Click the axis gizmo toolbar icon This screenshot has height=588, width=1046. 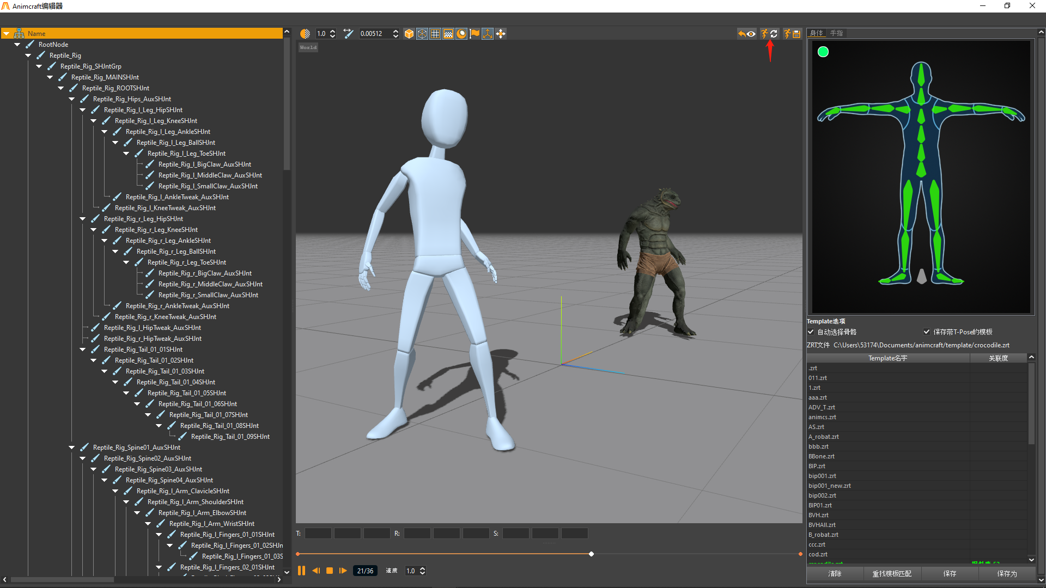488,34
